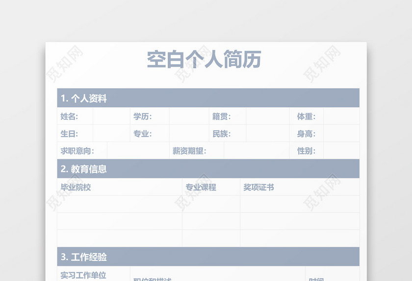Click the 求职意向: label cell
The width and height of the screenshot is (412, 281).
point(82,151)
